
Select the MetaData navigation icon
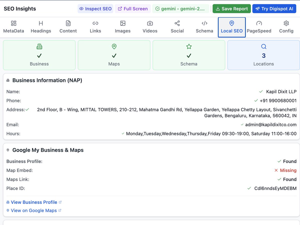[13, 23]
